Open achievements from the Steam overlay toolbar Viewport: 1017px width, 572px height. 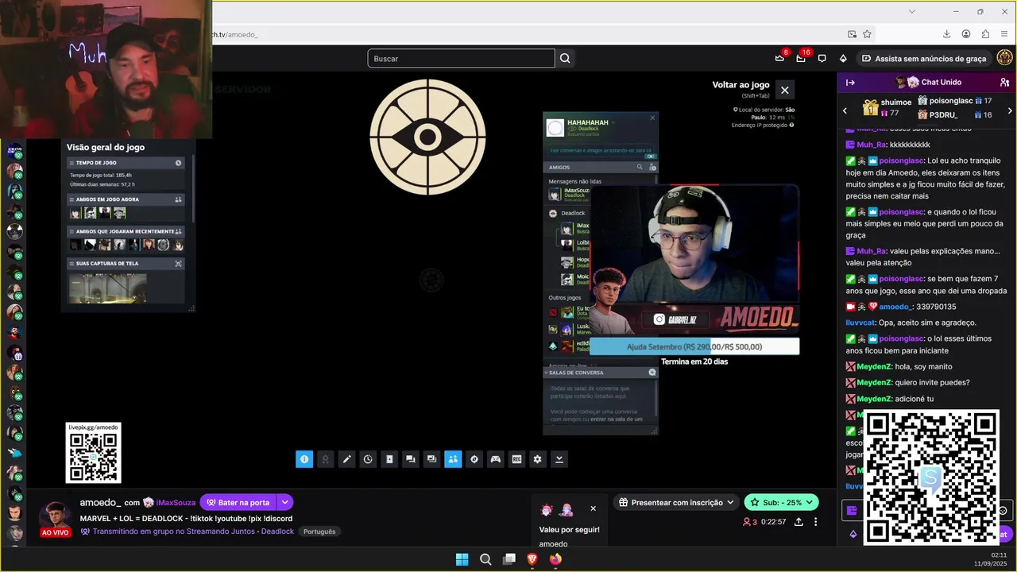(325, 459)
